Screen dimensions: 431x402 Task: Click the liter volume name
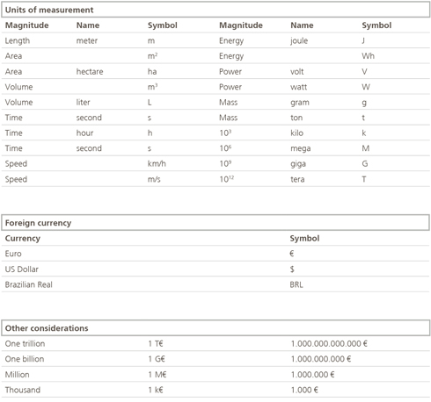tap(83, 102)
